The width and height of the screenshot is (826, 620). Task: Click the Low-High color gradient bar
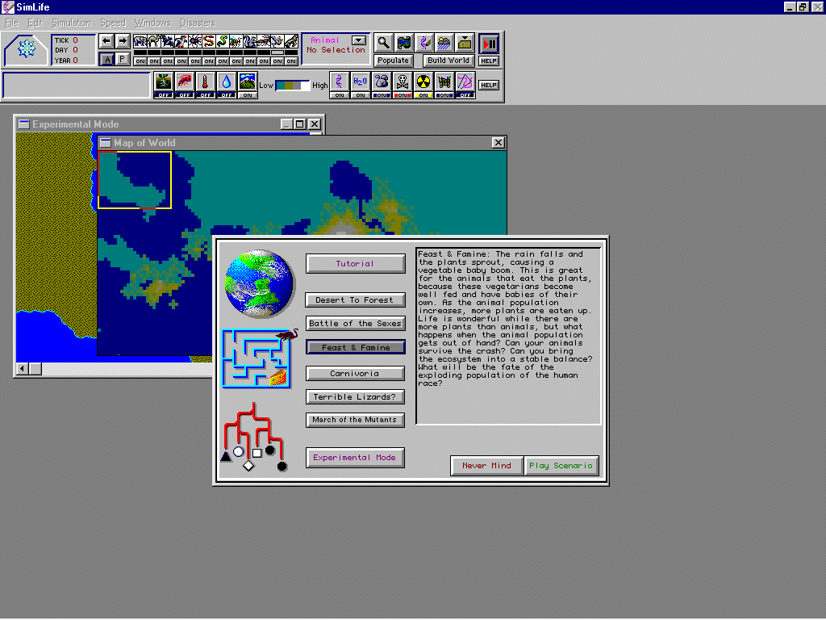point(294,86)
